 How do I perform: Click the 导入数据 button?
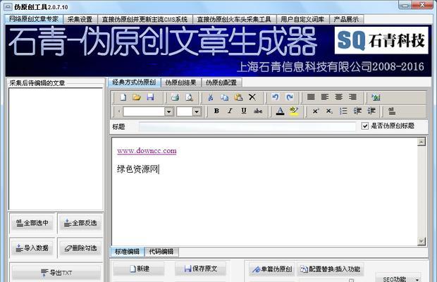(32, 247)
